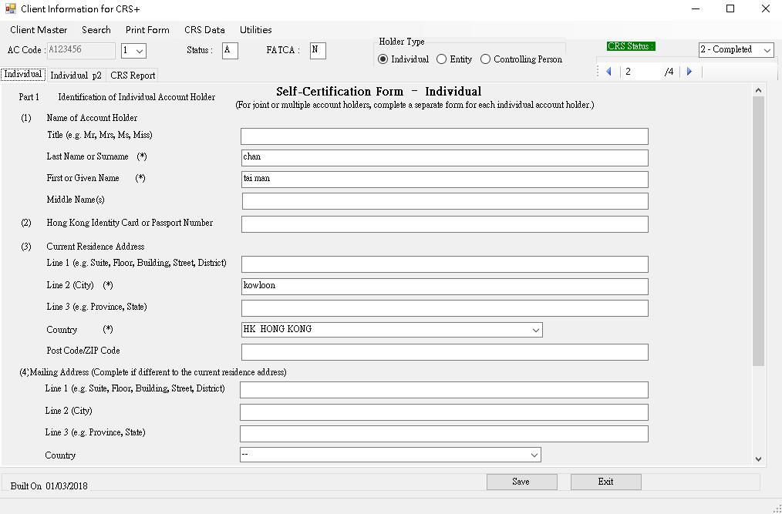
Task: Click the scroll up arrow
Action: click(758, 90)
